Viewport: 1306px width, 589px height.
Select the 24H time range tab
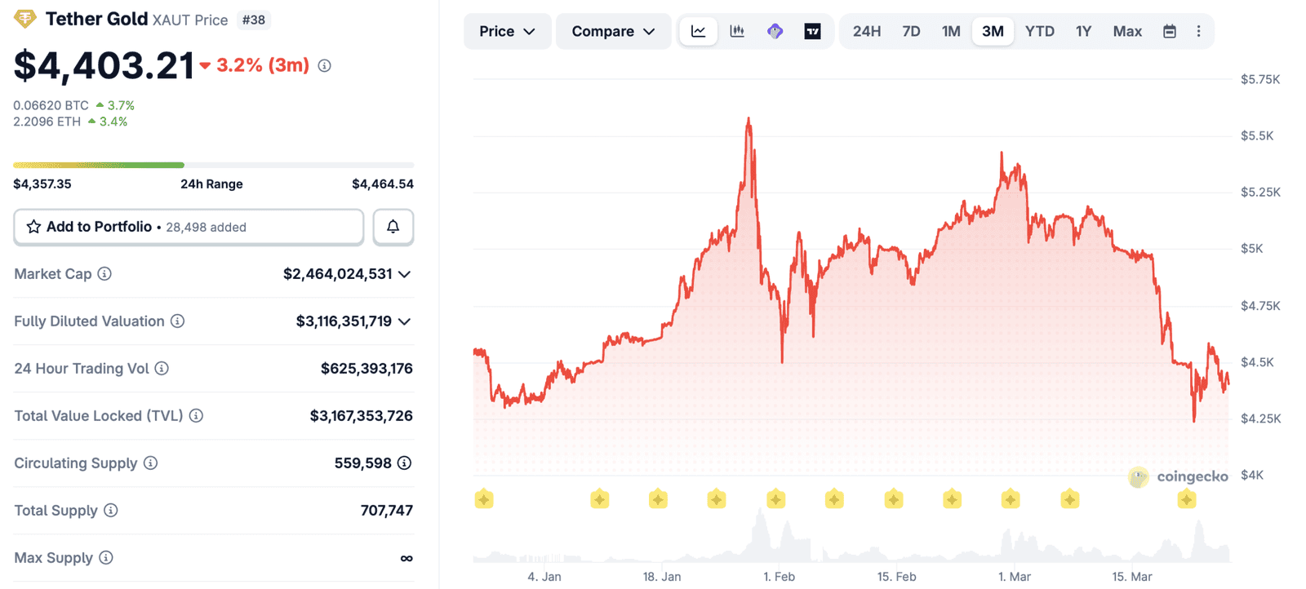point(866,31)
